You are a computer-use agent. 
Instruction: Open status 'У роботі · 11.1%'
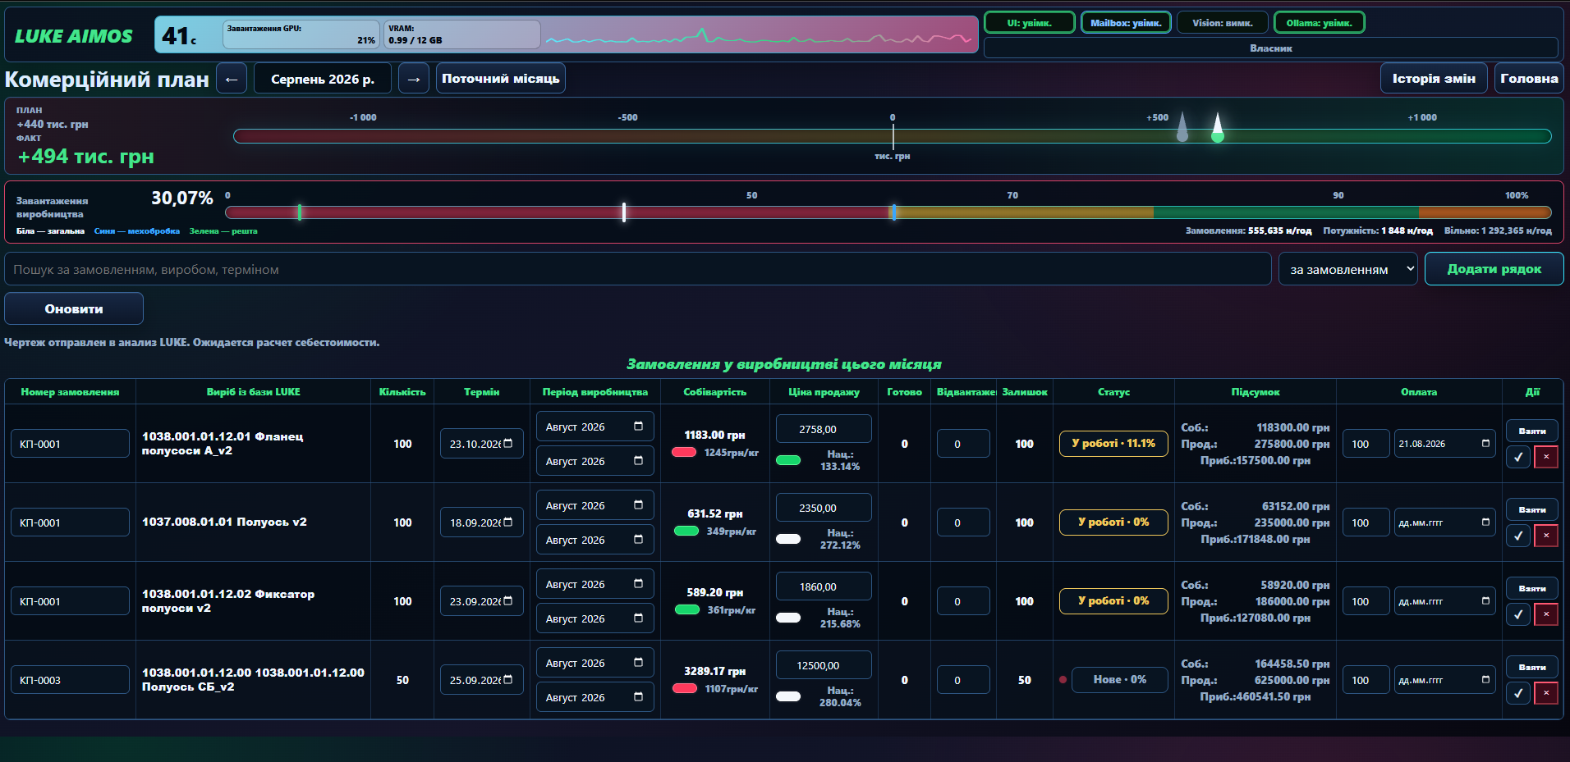click(1113, 444)
